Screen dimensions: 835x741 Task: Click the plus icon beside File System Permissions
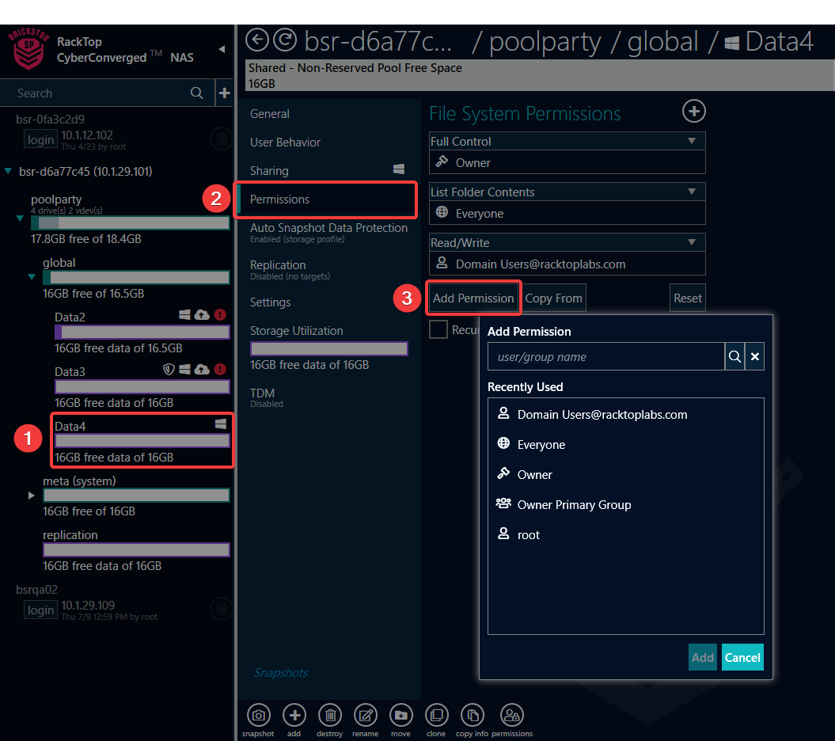tap(693, 112)
